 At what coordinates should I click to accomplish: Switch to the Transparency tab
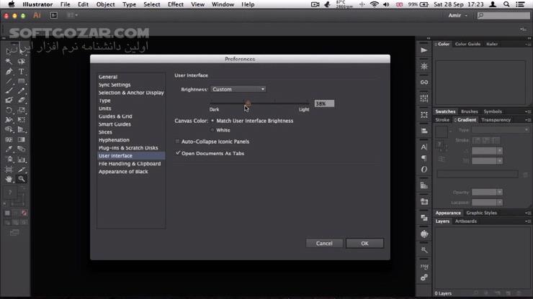[x=496, y=120]
